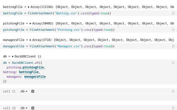
Task: Open db source dropdown in cell 16
Action: click(24, 108)
